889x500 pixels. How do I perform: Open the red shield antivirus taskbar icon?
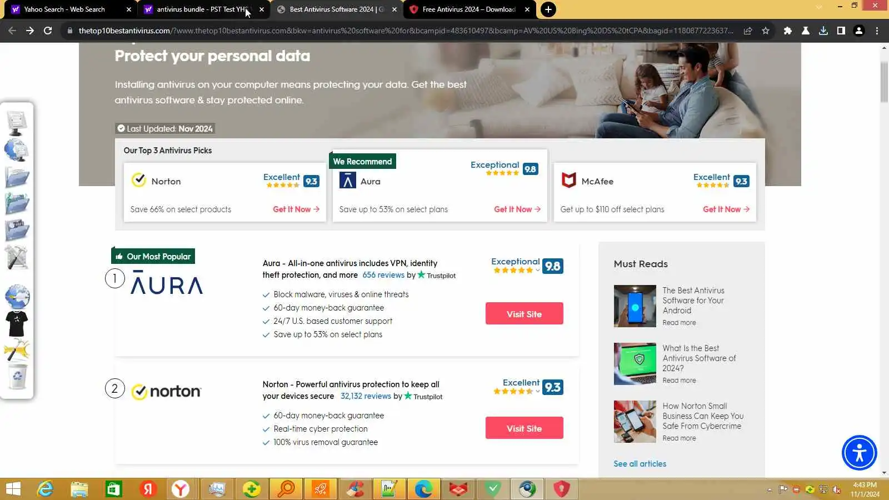pos(562,489)
